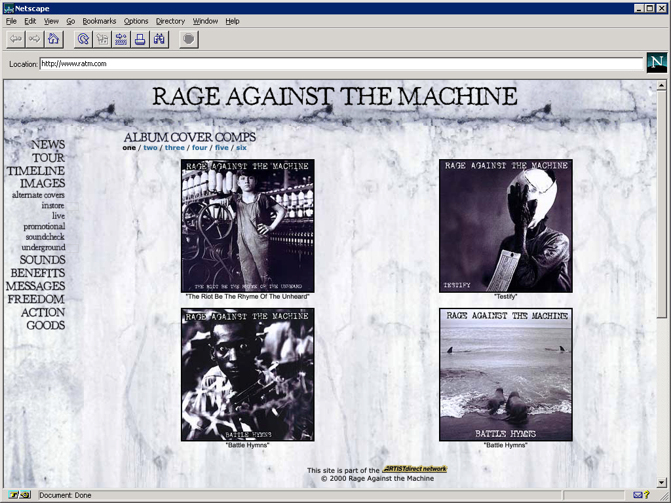The width and height of the screenshot is (671, 503).
Task: Reload the page with the Reload icon
Action: coord(83,39)
